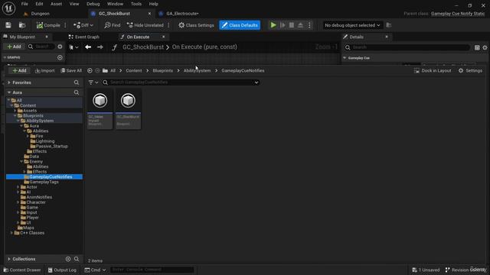The height and width of the screenshot is (275, 490).
Task: Play the level with green Play button
Action: pos(273,25)
